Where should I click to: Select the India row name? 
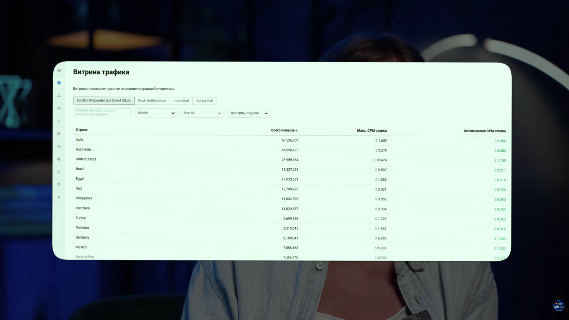79,140
